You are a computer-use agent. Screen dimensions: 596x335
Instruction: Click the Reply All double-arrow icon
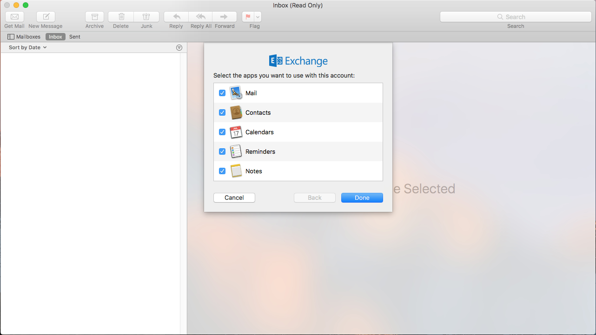[x=201, y=17]
